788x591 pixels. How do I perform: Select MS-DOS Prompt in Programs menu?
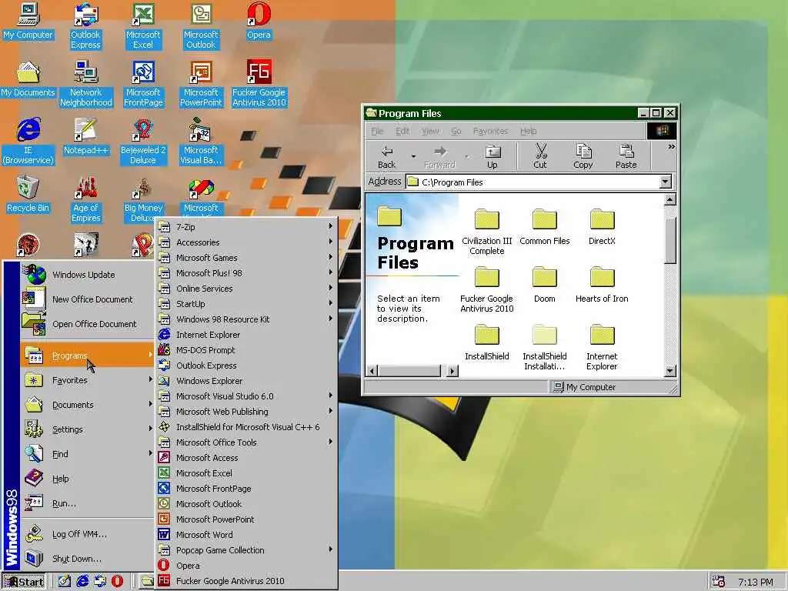coord(246,350)
